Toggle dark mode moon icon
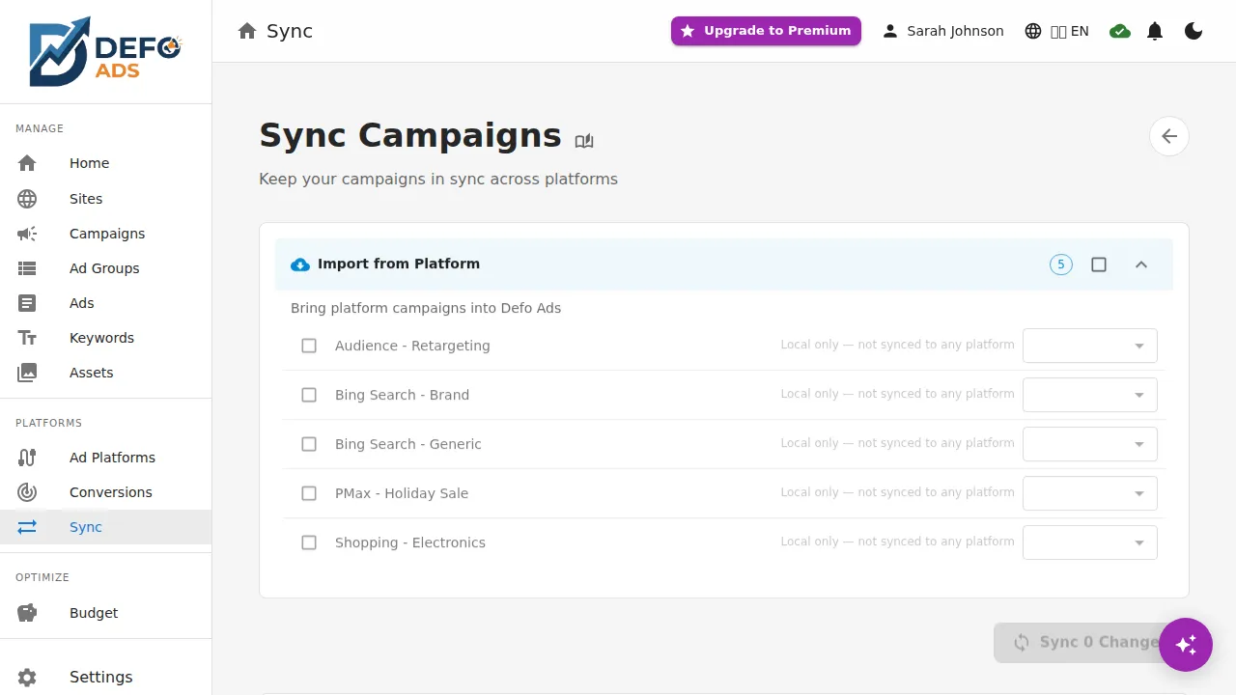This screenshot has width=1236, height=695. coord(1194,31)
